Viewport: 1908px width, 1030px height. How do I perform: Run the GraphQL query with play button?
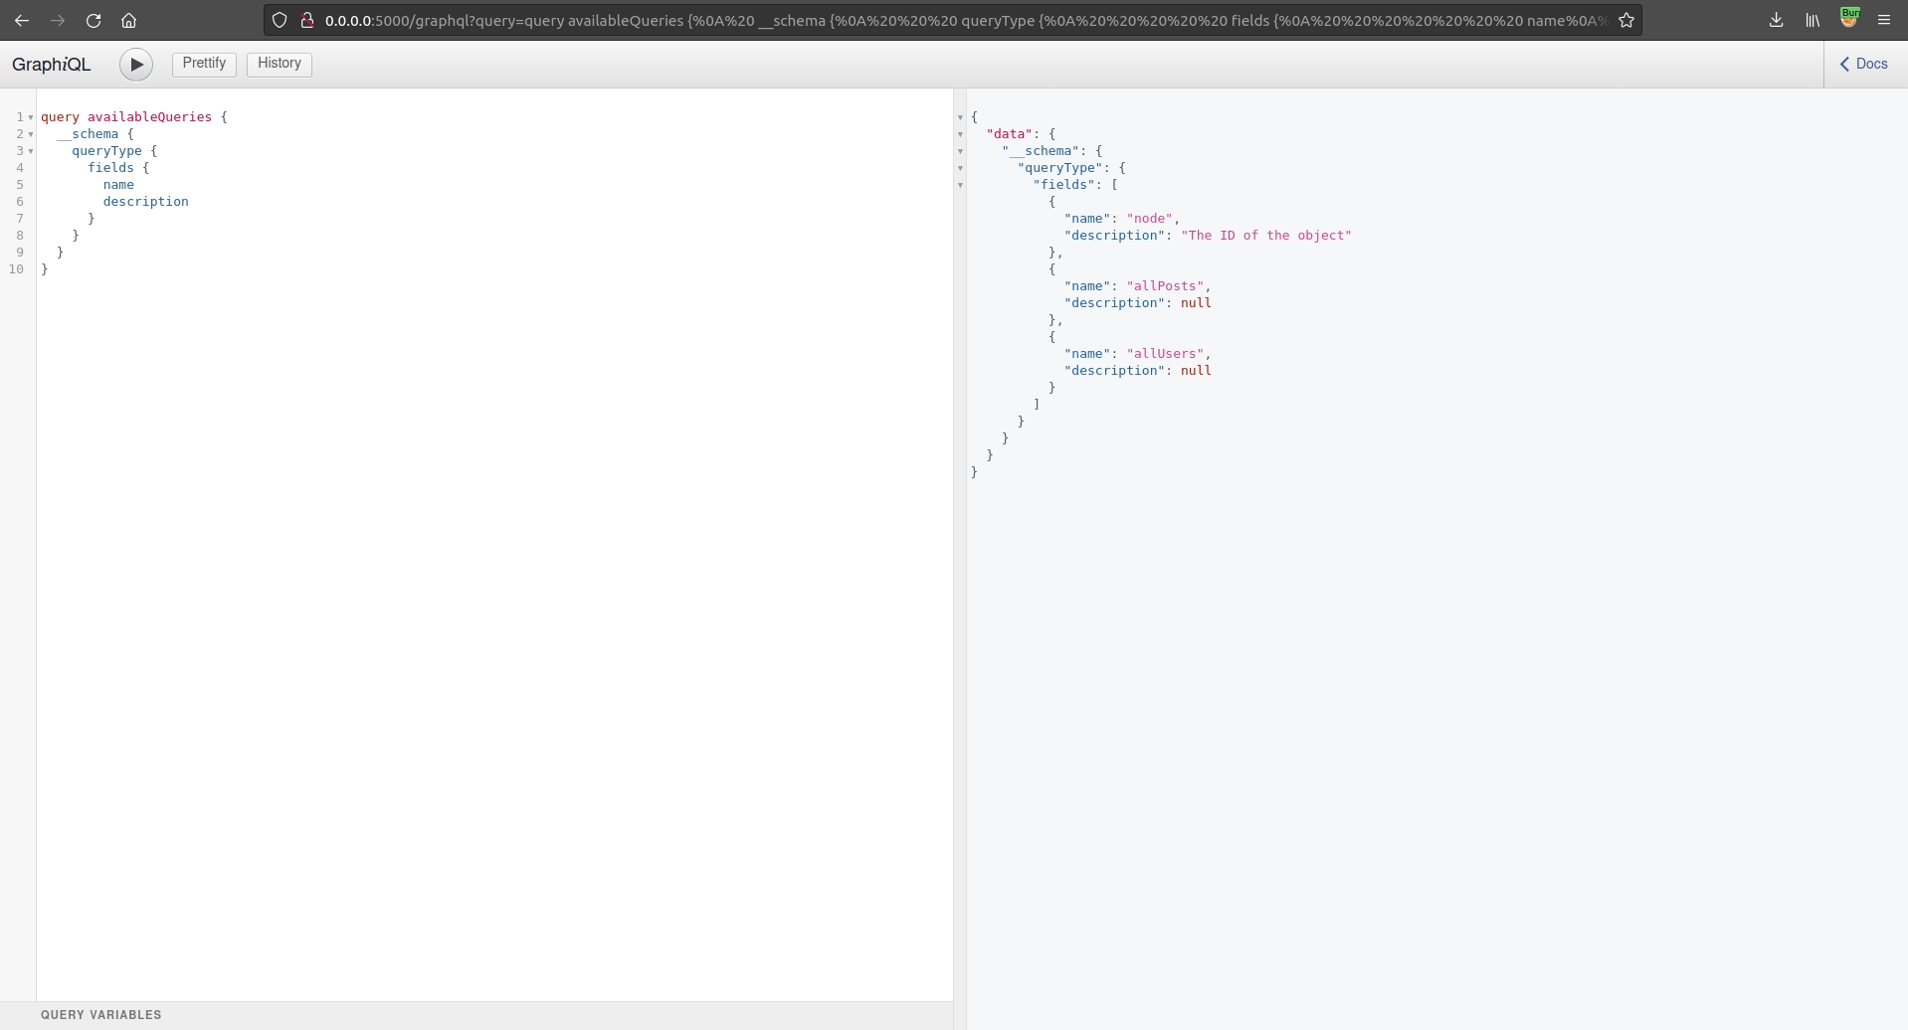point(136,65)
